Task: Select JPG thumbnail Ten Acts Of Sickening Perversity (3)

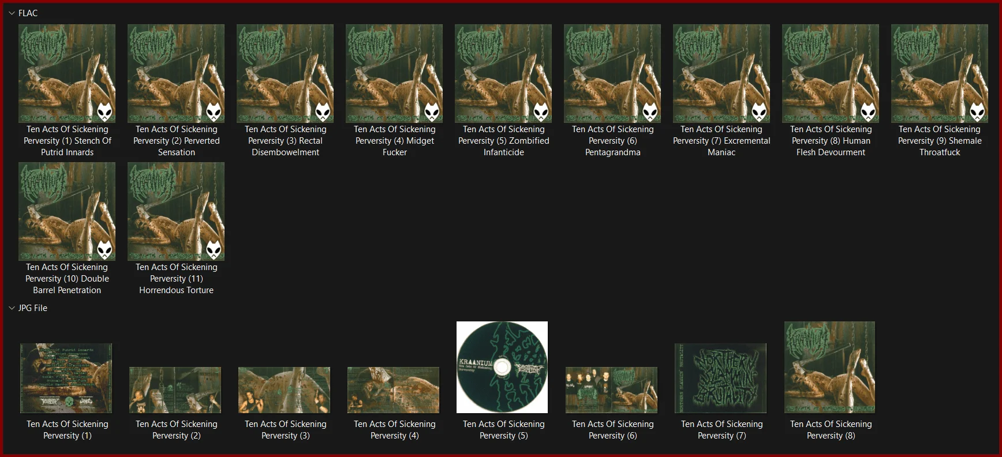Action: 285,390
